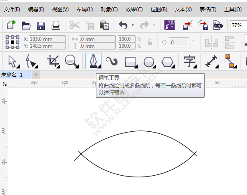The width and height of the screenshot is (247, 195).
Task: Click the horizontal scale 100.0 field
Action: 127,39
